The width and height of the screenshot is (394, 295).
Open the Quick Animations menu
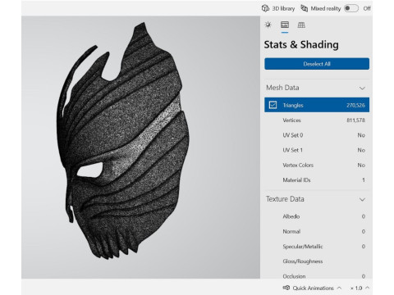click(312, 288)
